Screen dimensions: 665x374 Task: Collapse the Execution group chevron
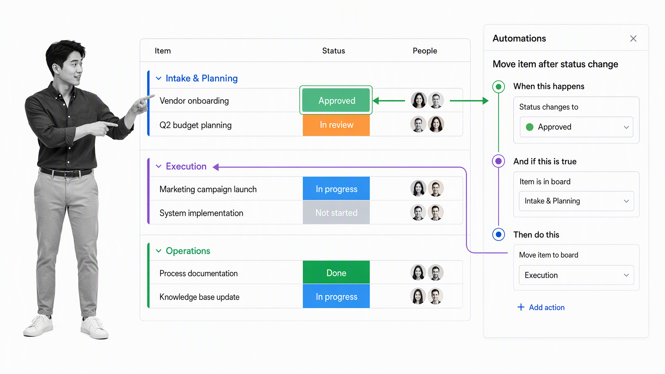click(158, 166)
